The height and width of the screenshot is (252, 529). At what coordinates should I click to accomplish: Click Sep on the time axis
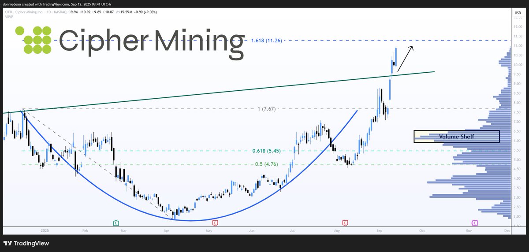(x=379, y=230)
